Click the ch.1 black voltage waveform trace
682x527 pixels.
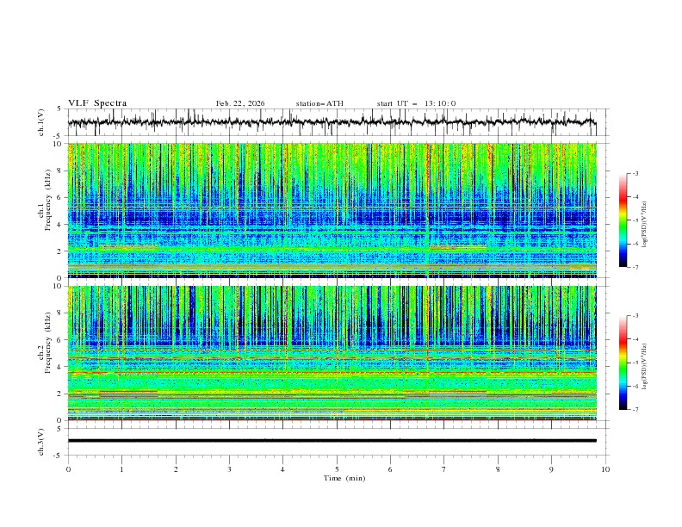[332, 121]
